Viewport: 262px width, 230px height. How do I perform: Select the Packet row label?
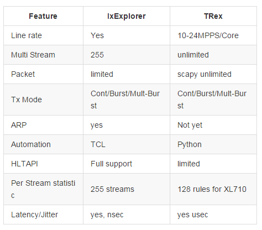click(x=23, y=74)
